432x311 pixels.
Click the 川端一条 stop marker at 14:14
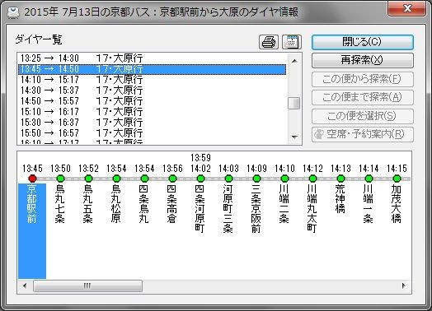(369, 179)
